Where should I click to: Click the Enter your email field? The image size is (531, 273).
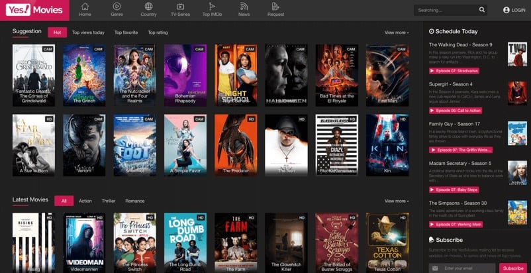tap(467, 268)
